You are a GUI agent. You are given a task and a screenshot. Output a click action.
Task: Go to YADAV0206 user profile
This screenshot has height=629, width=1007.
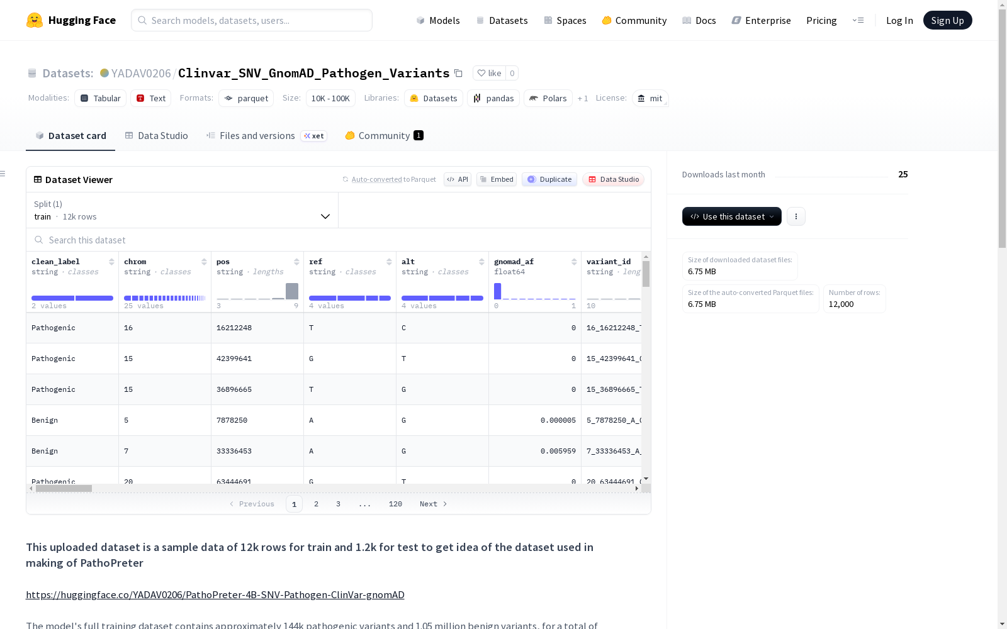coord(141,73)
